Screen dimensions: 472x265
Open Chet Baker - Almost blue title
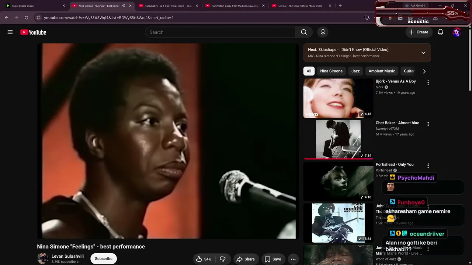398,123
